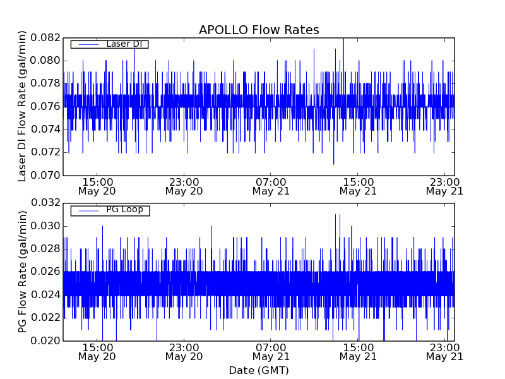Image resolution: width=505 pixels, height=379 pixels.
Task: Select "15:00 May 20" label under the Laser DI plot
Action: [97, 186]
